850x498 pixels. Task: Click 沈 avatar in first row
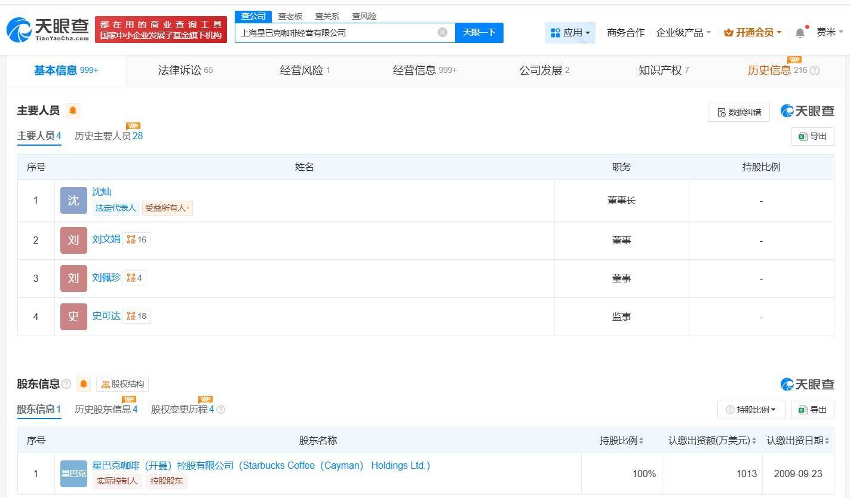[73, 200]
